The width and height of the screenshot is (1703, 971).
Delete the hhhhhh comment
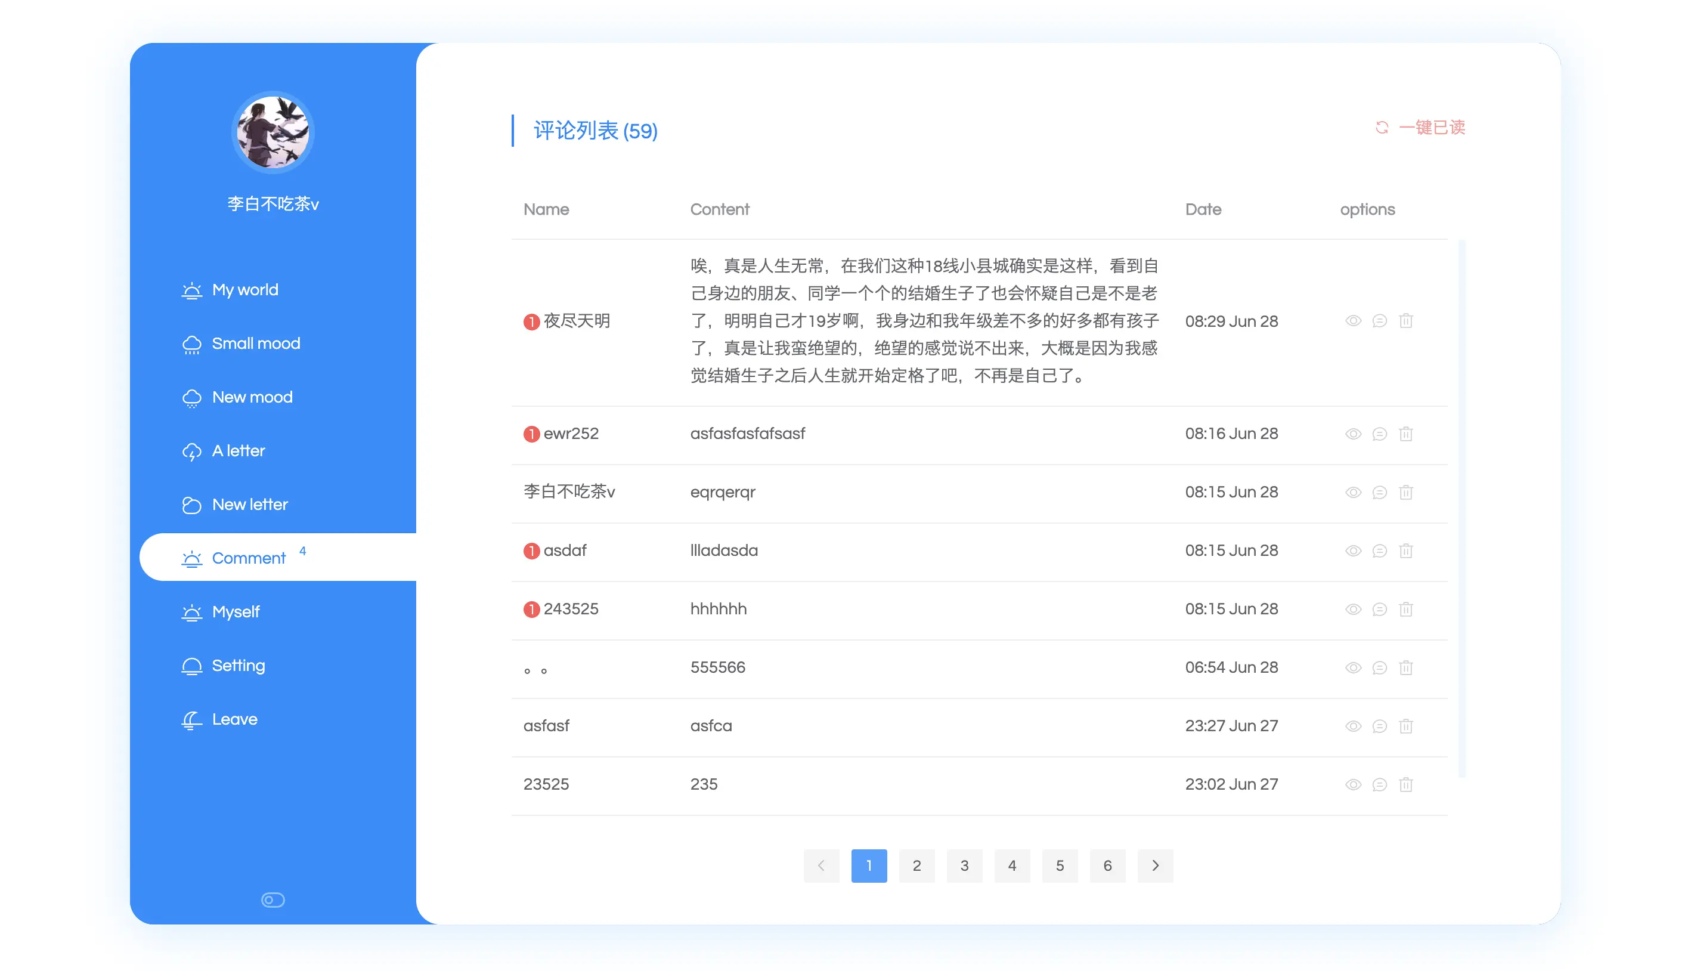pos(1405,610)
